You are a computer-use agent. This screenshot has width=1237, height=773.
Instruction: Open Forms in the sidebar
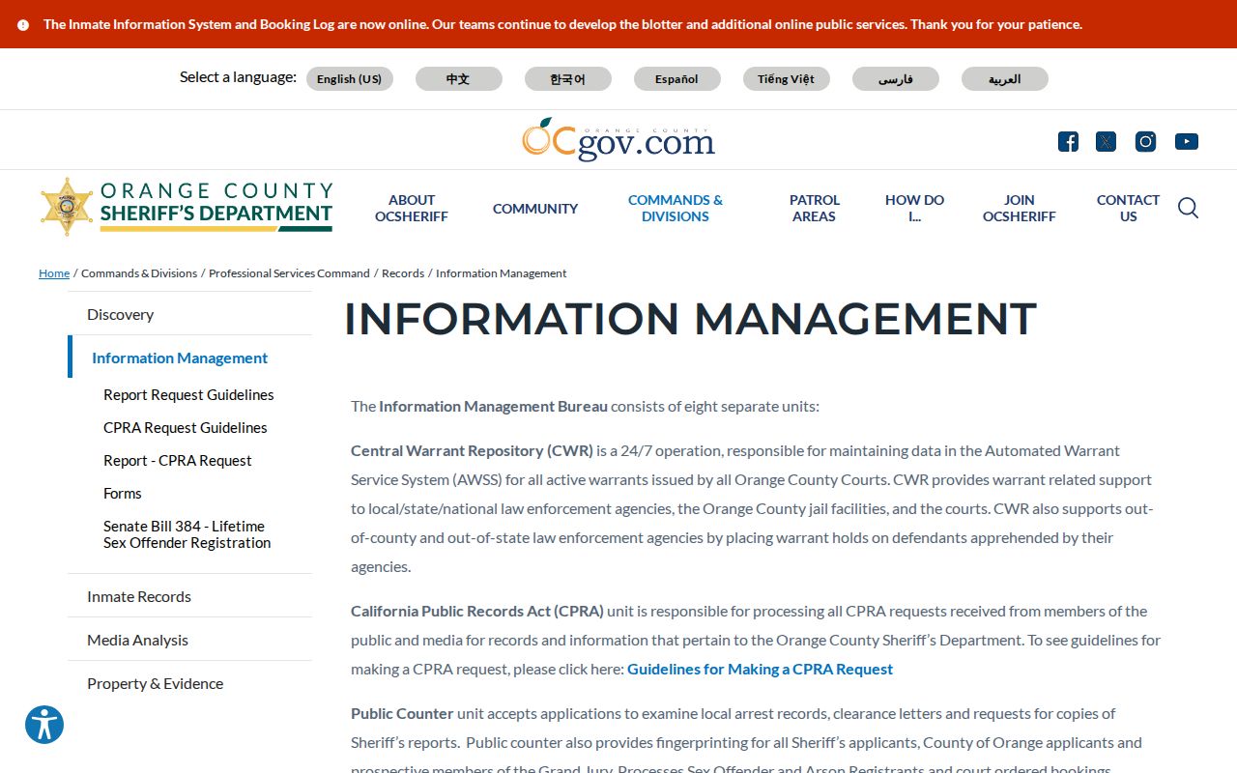[x=122, y=494]
